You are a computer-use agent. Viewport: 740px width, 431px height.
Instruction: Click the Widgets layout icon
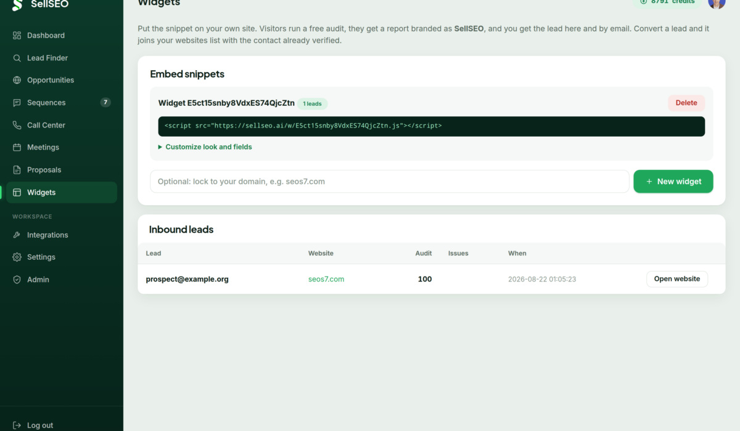pyautogui.click(x=17, y=192)
